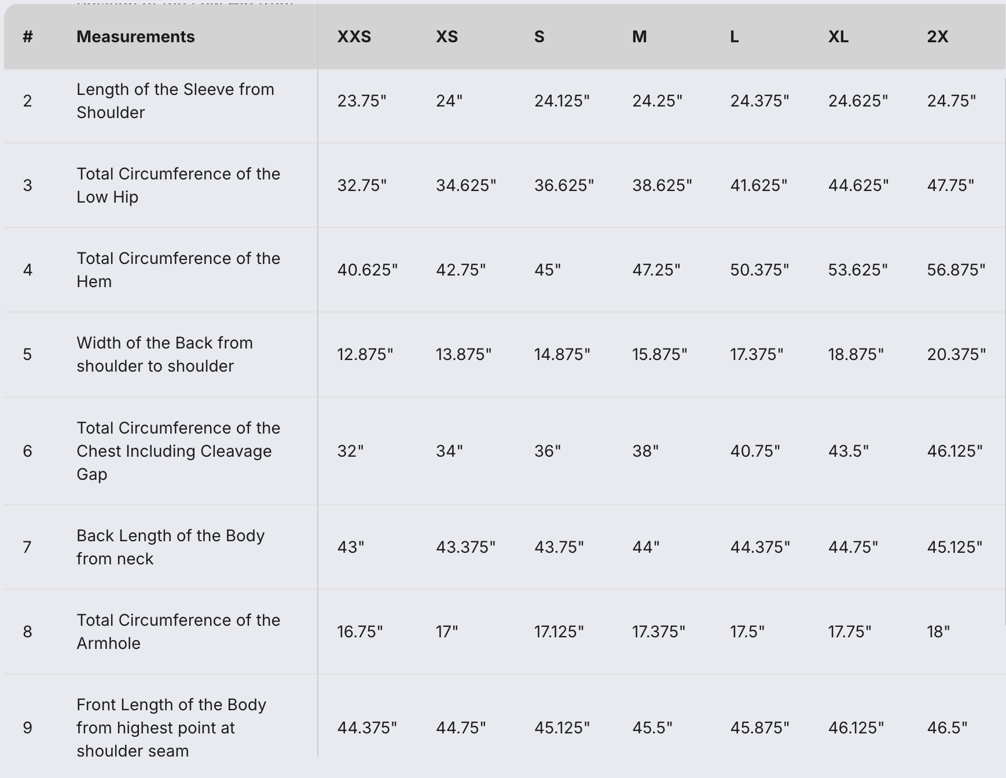Click the Back Length of the Body label
Viewport: 1006px width, 778px height.
(x=170, y=547)
